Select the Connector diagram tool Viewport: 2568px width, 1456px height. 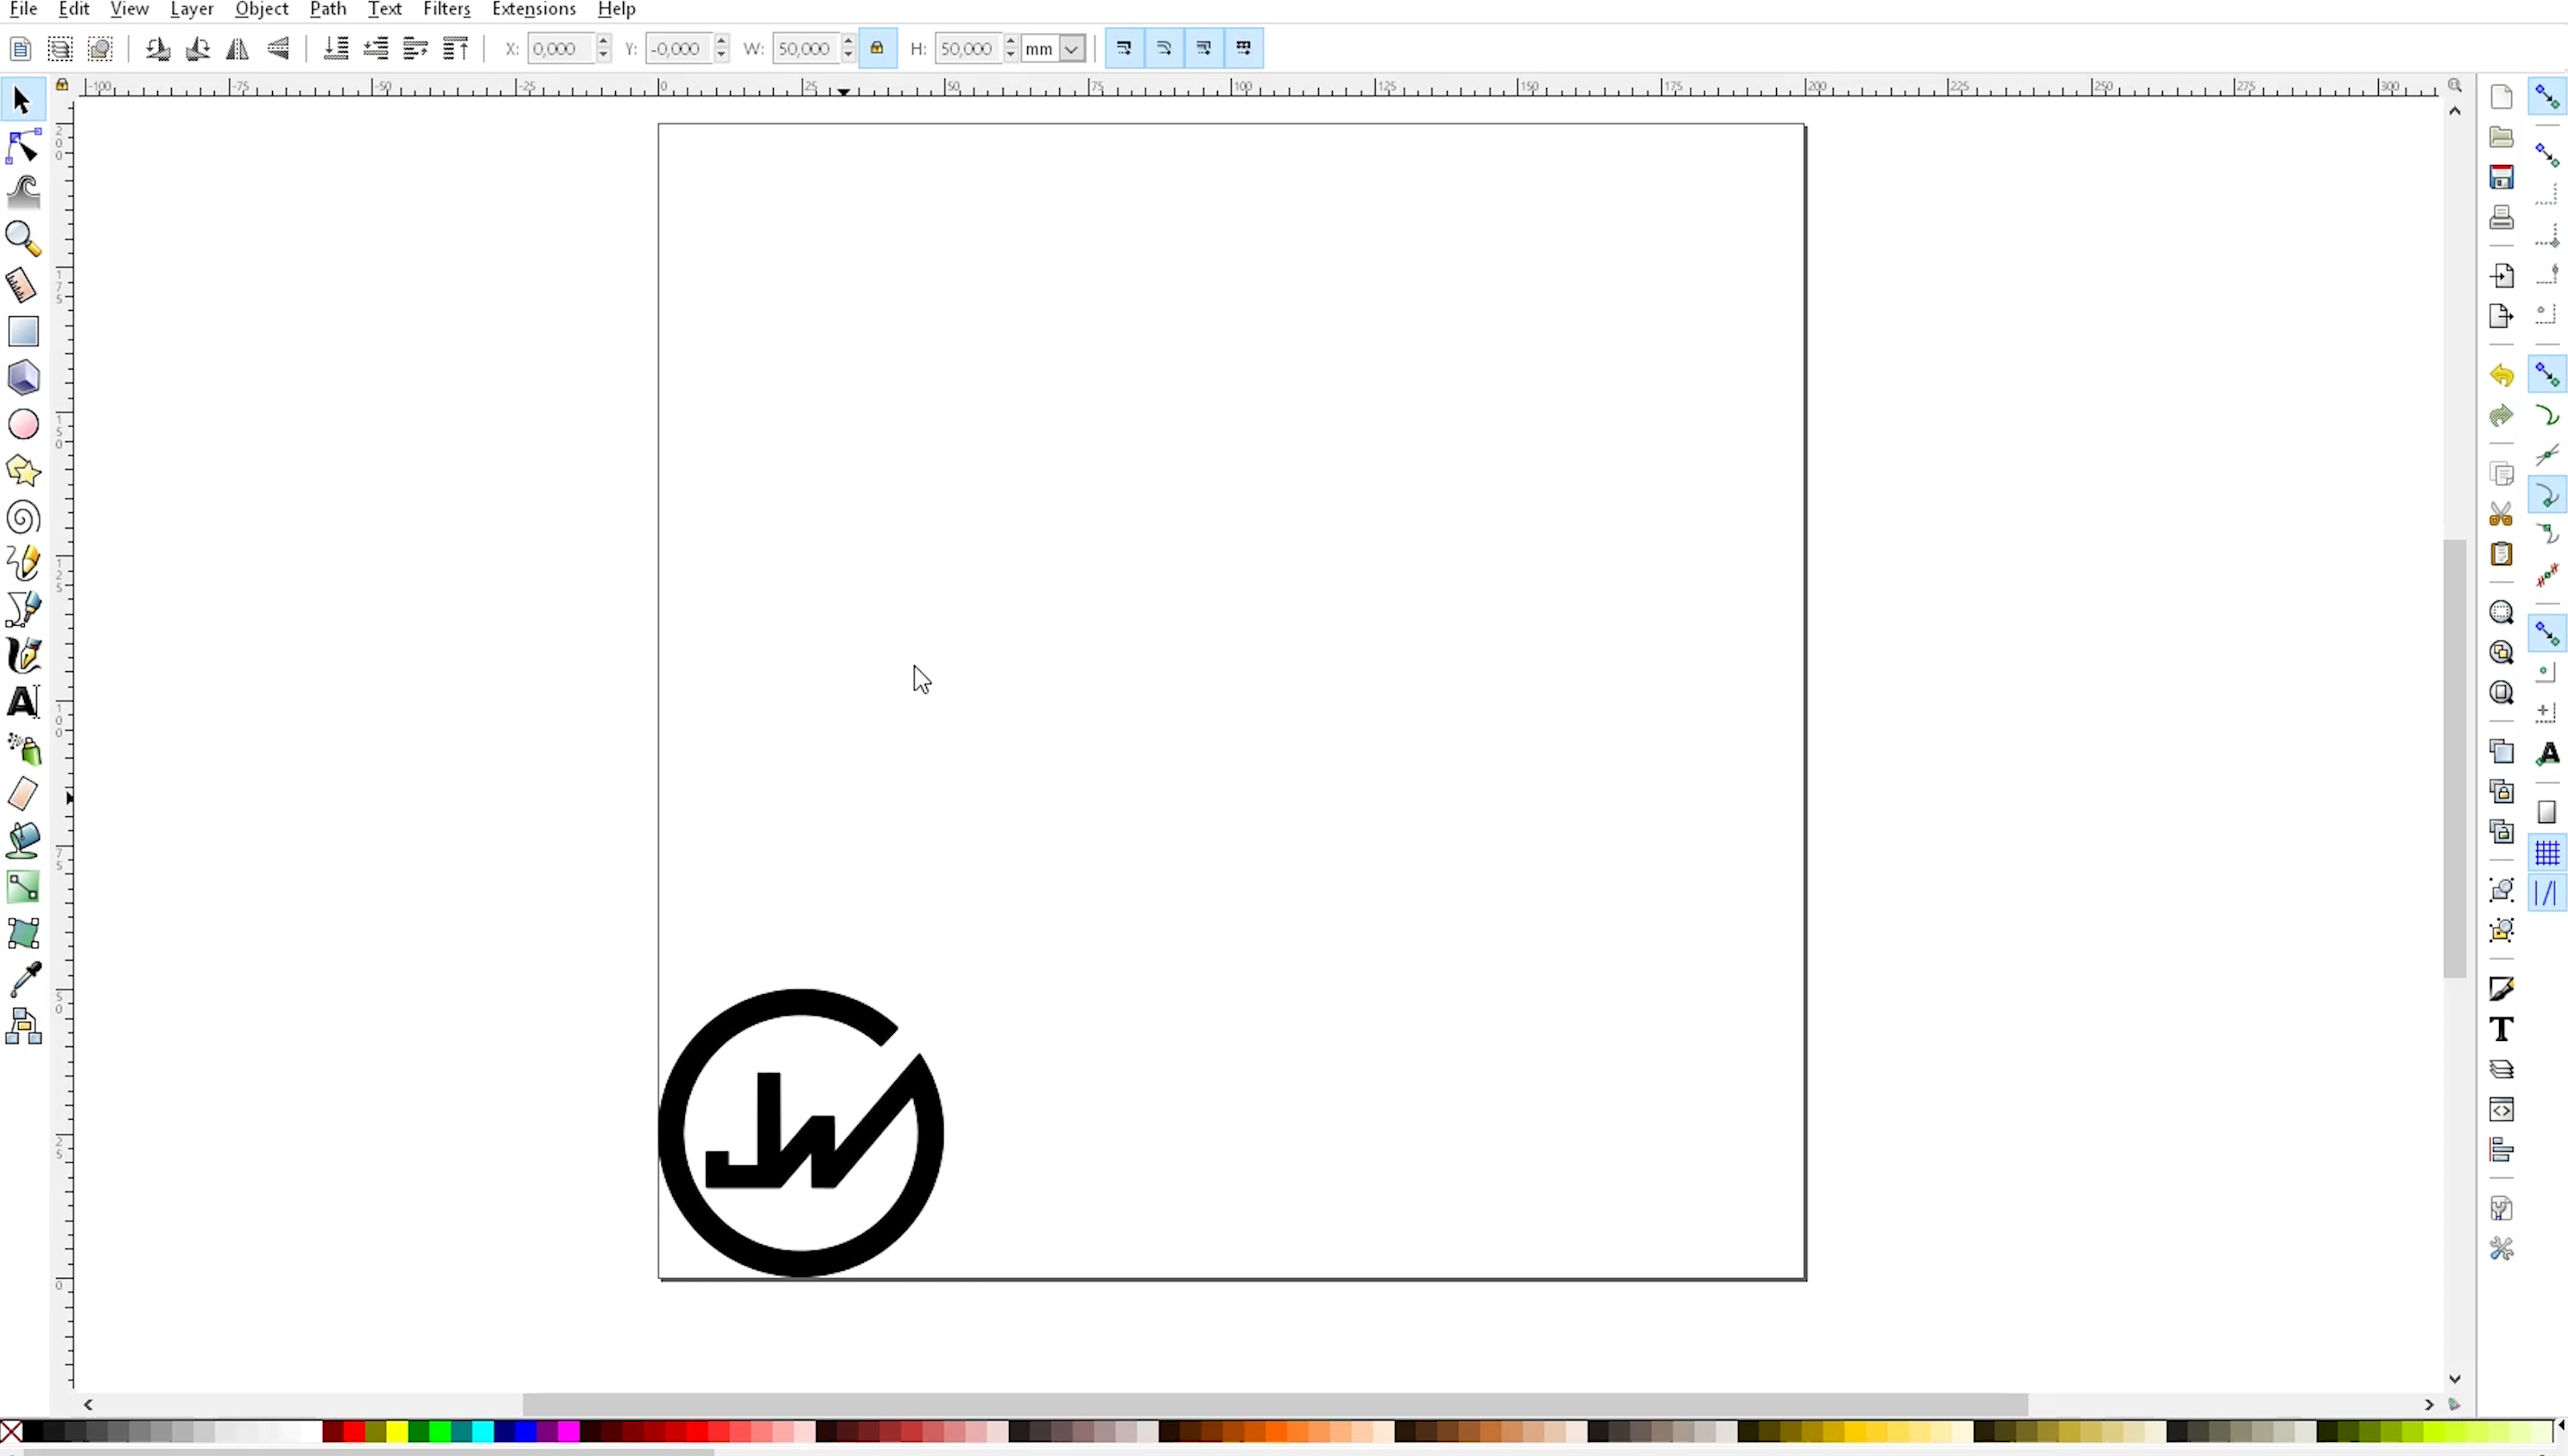22,1027
